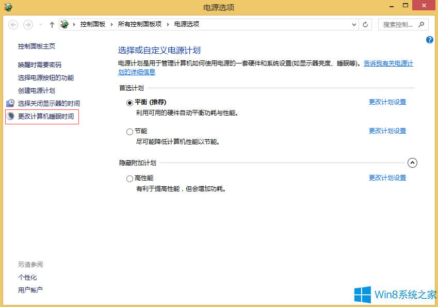The width and height of the screenshot is (438, 307).
Task: Click the display-off timer icon in sidebar
Action: (x=11, y=103)
